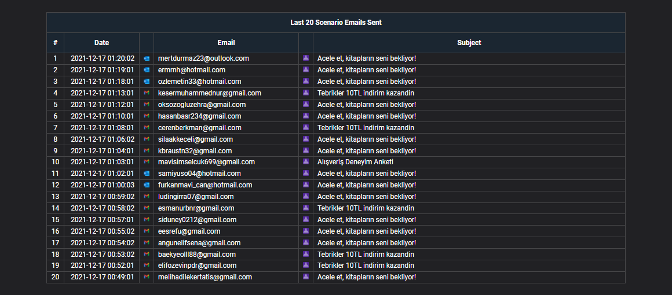Click purple scenario icon in row 4

pyautogui.click(x=305, y=93)
